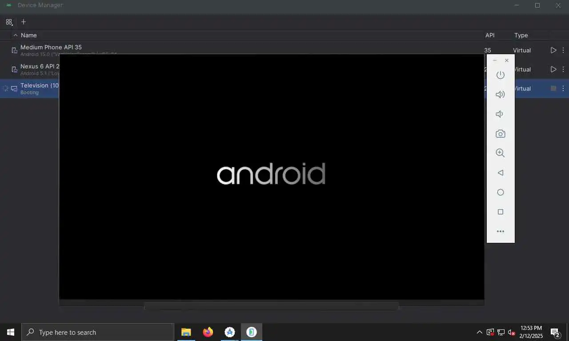569x341 pixels.
Task: Switch to the emulator taskbar icon
Action: [252, 332]
